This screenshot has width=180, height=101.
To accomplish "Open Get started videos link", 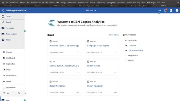I will [136, 50].
